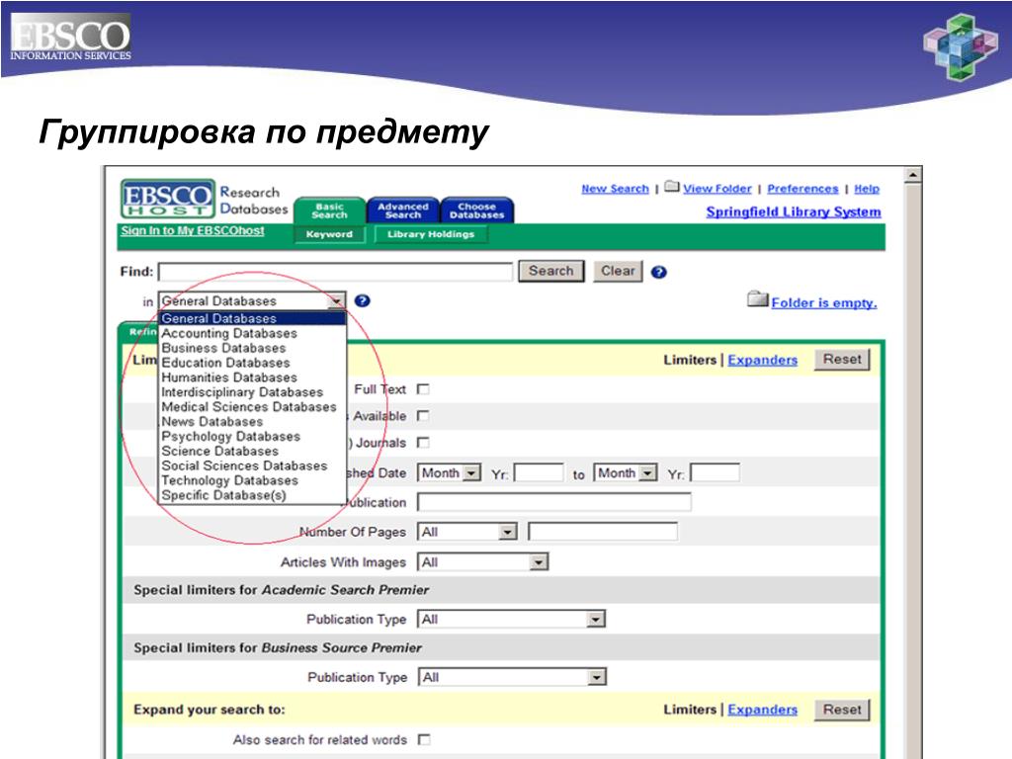Open Choose Databases tab
Screen dimensions: 1012x759
point(477,211)
